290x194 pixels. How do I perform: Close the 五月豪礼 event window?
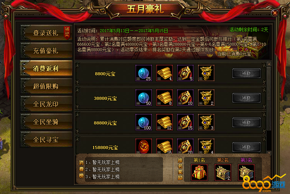pyautogui.click(x=275, y=13)
